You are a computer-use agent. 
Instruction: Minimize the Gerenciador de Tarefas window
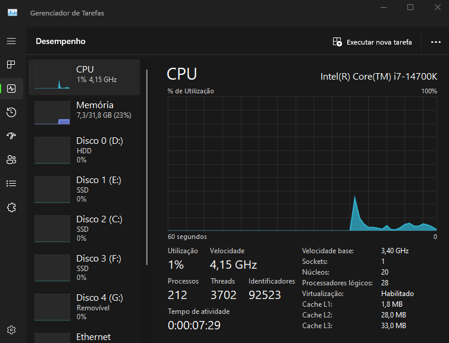pos(384,7)
